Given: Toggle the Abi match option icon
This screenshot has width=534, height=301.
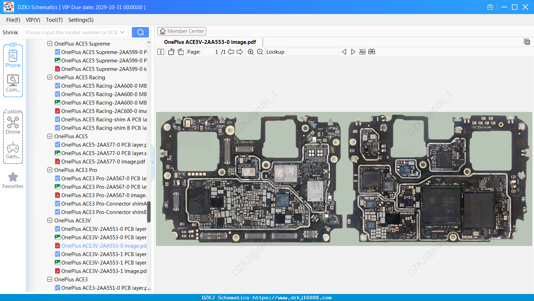Looking at the screenshot, I should pyautogui.click(x=362, y=52).
